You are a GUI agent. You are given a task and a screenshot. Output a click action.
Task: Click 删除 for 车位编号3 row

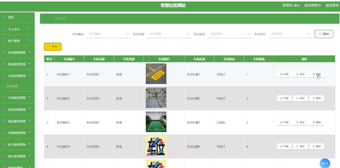(x=317, y=122)
